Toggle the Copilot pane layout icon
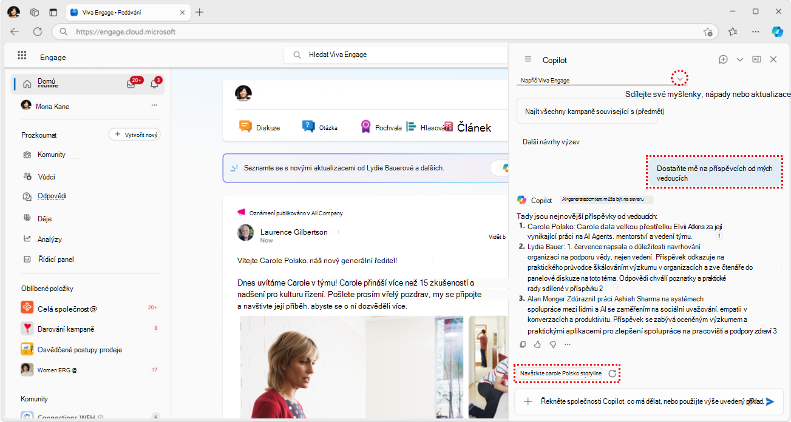The width and height of the screenshot is (791, 422). point(756,59)
